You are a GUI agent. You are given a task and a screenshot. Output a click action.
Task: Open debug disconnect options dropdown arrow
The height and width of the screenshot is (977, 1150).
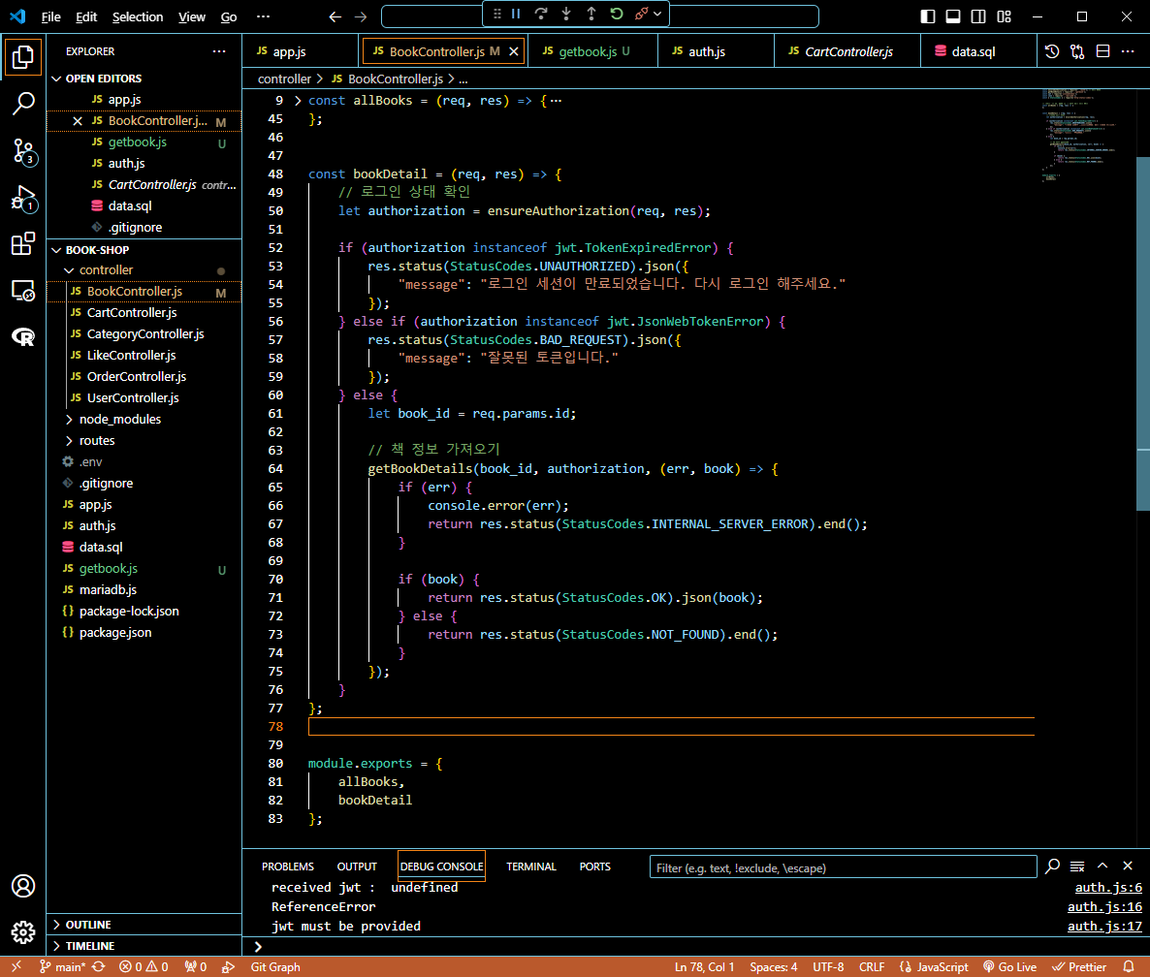point(657,14)
